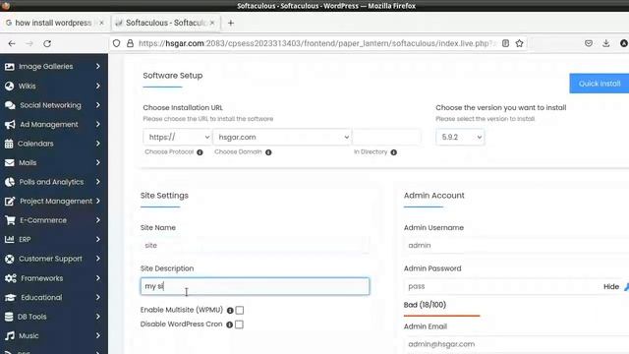Click the Ad Management megaphone icon
The width and height of the screenshot is (629, 354).
click(x=10, y=125)
